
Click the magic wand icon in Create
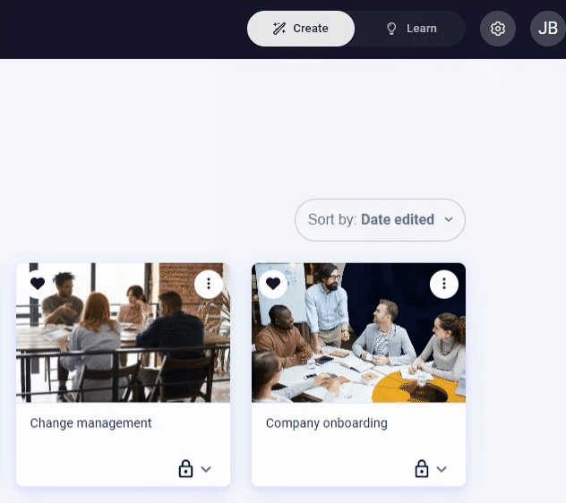[279, 29]
